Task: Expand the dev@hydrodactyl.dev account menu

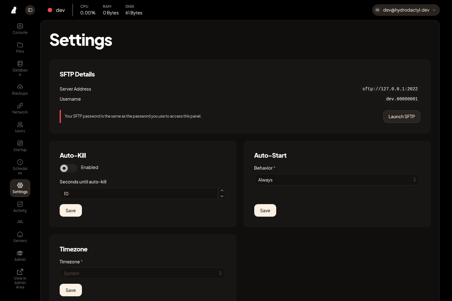Action: [x=406, y=10]
